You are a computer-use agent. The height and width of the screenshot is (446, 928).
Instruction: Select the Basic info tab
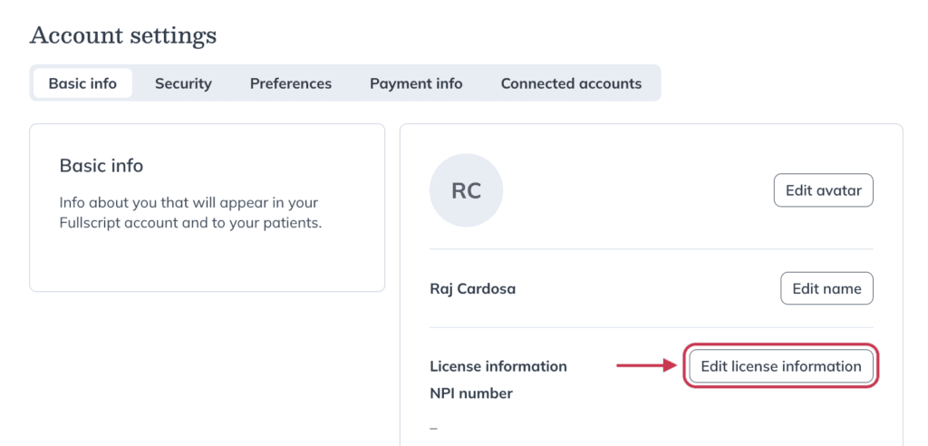pos(82,83)
